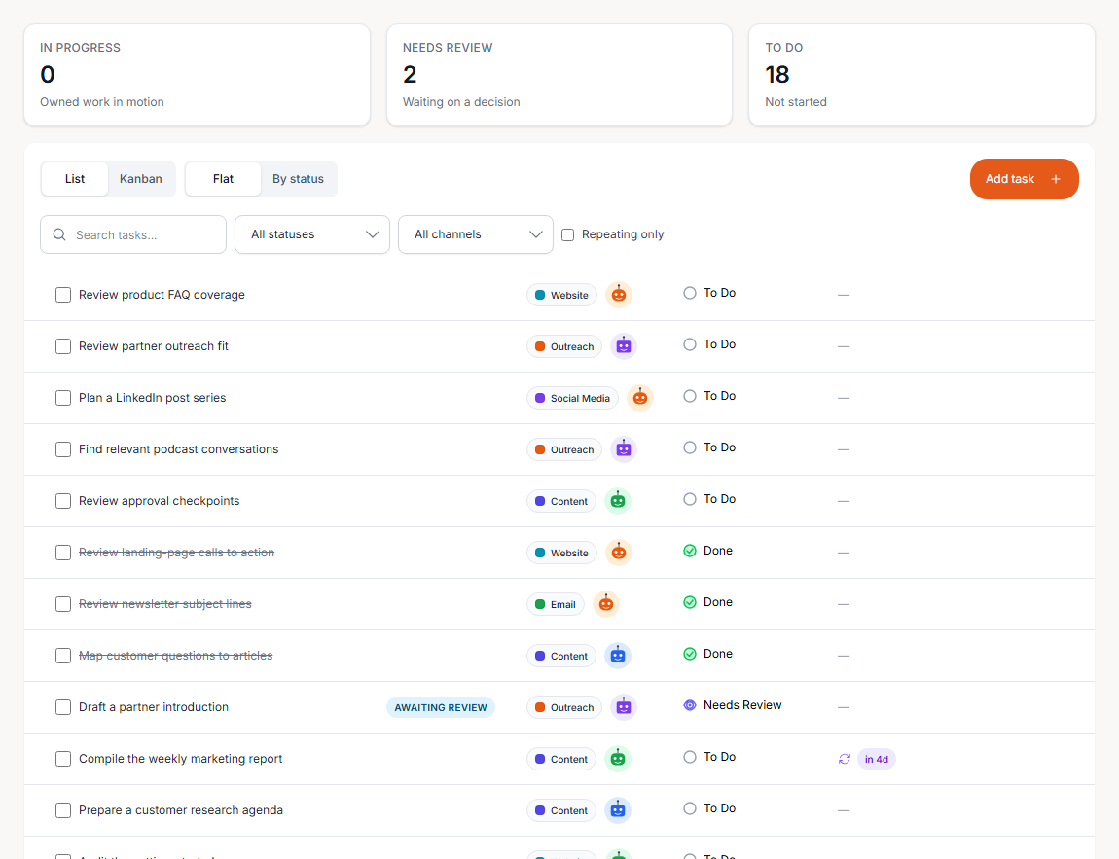Image resolution: width=1119 pixels, height=859 pixels.
Task: Tick the Review landing-page calls to action checkbox
Action: tap(63, 553)
